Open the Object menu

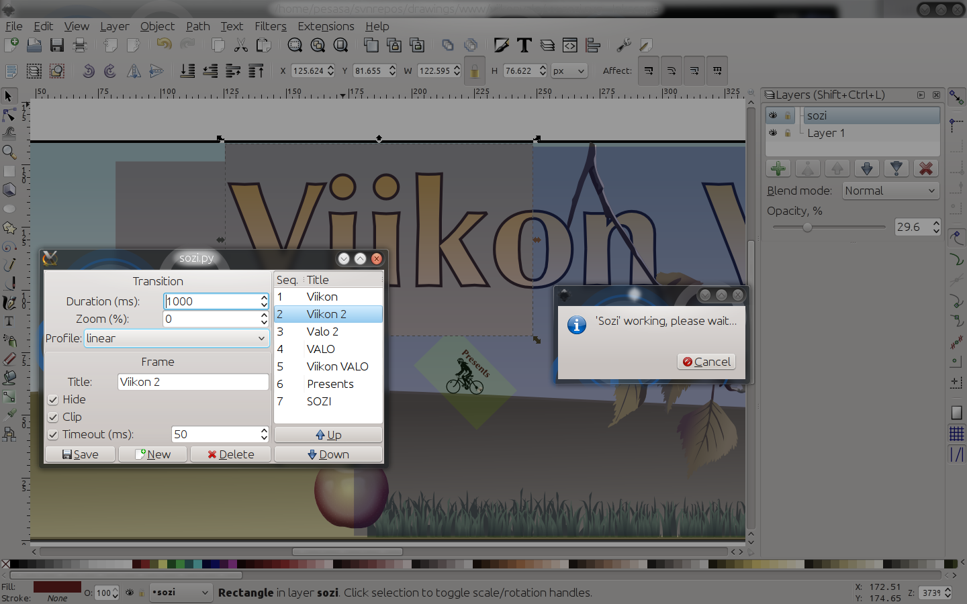[157, 26]
